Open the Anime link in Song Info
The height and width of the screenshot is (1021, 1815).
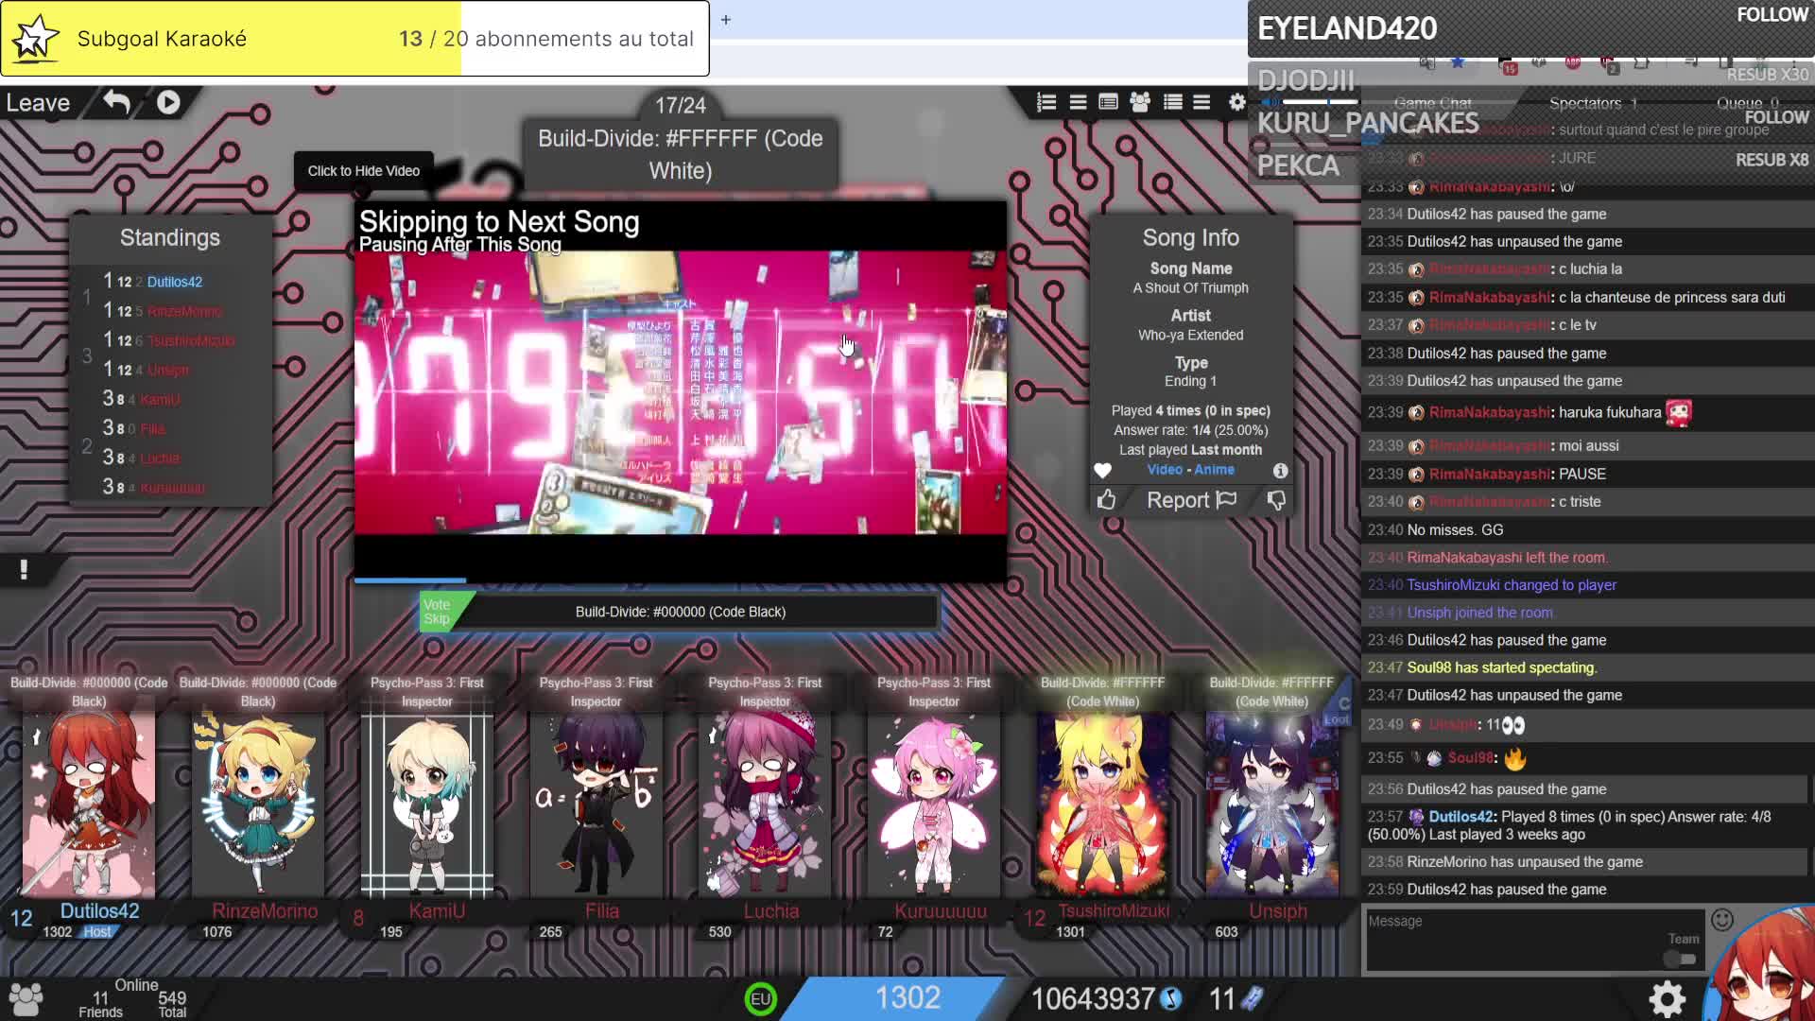1214,470
